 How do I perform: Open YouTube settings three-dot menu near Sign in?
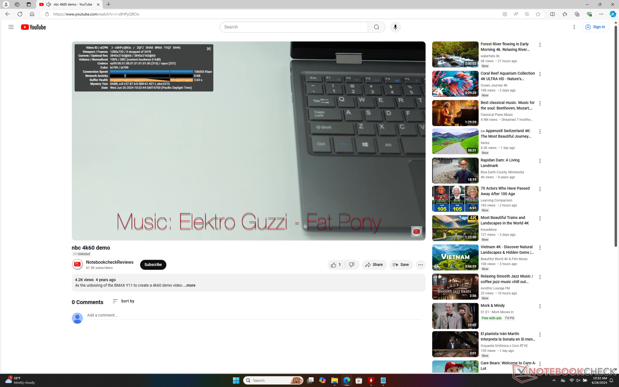click(x=574, y=27)
